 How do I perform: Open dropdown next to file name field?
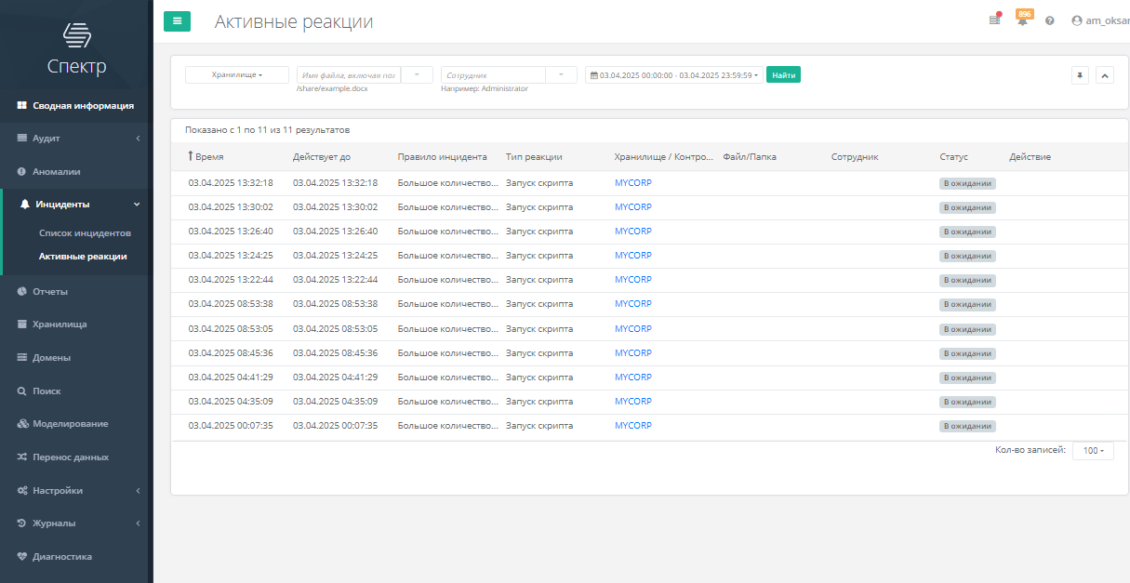pyautogui.click(x=417, y=74)
